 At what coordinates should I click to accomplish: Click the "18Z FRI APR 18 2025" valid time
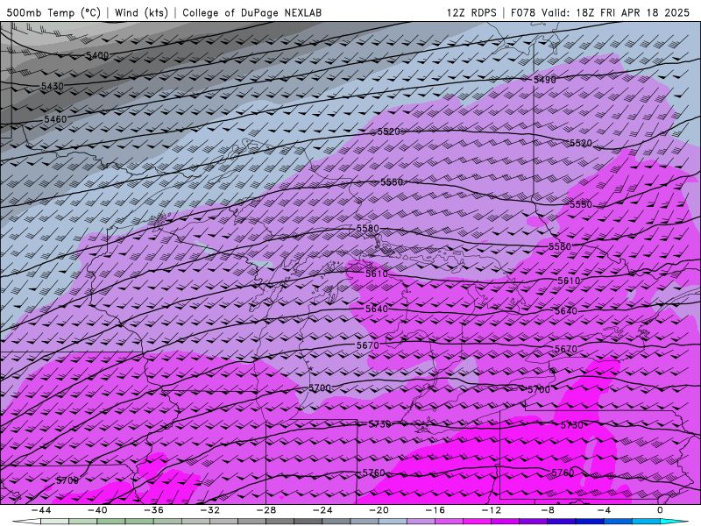pyautogui.click(x=633, y=12)
